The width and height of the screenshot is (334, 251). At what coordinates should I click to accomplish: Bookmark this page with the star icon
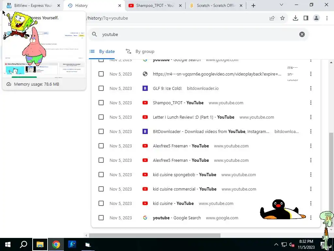tap(282, 18)
